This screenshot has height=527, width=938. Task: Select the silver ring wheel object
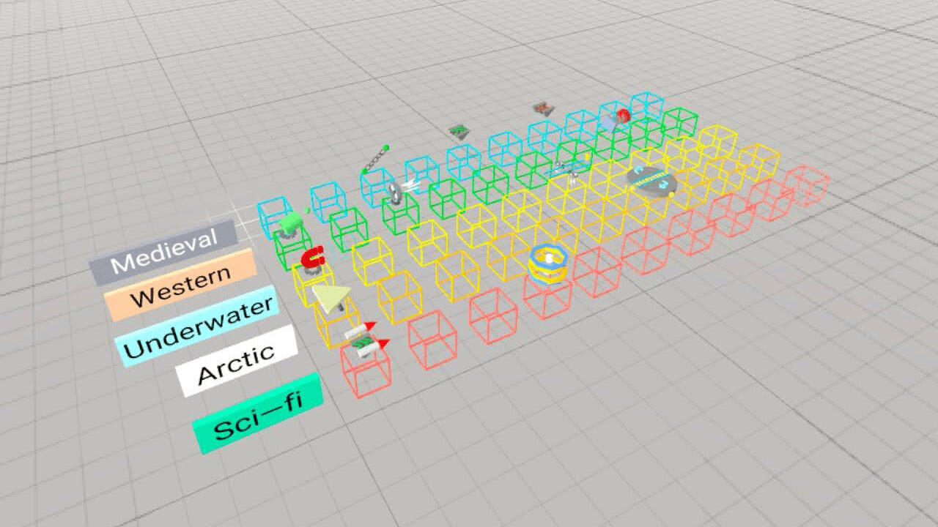395,192
